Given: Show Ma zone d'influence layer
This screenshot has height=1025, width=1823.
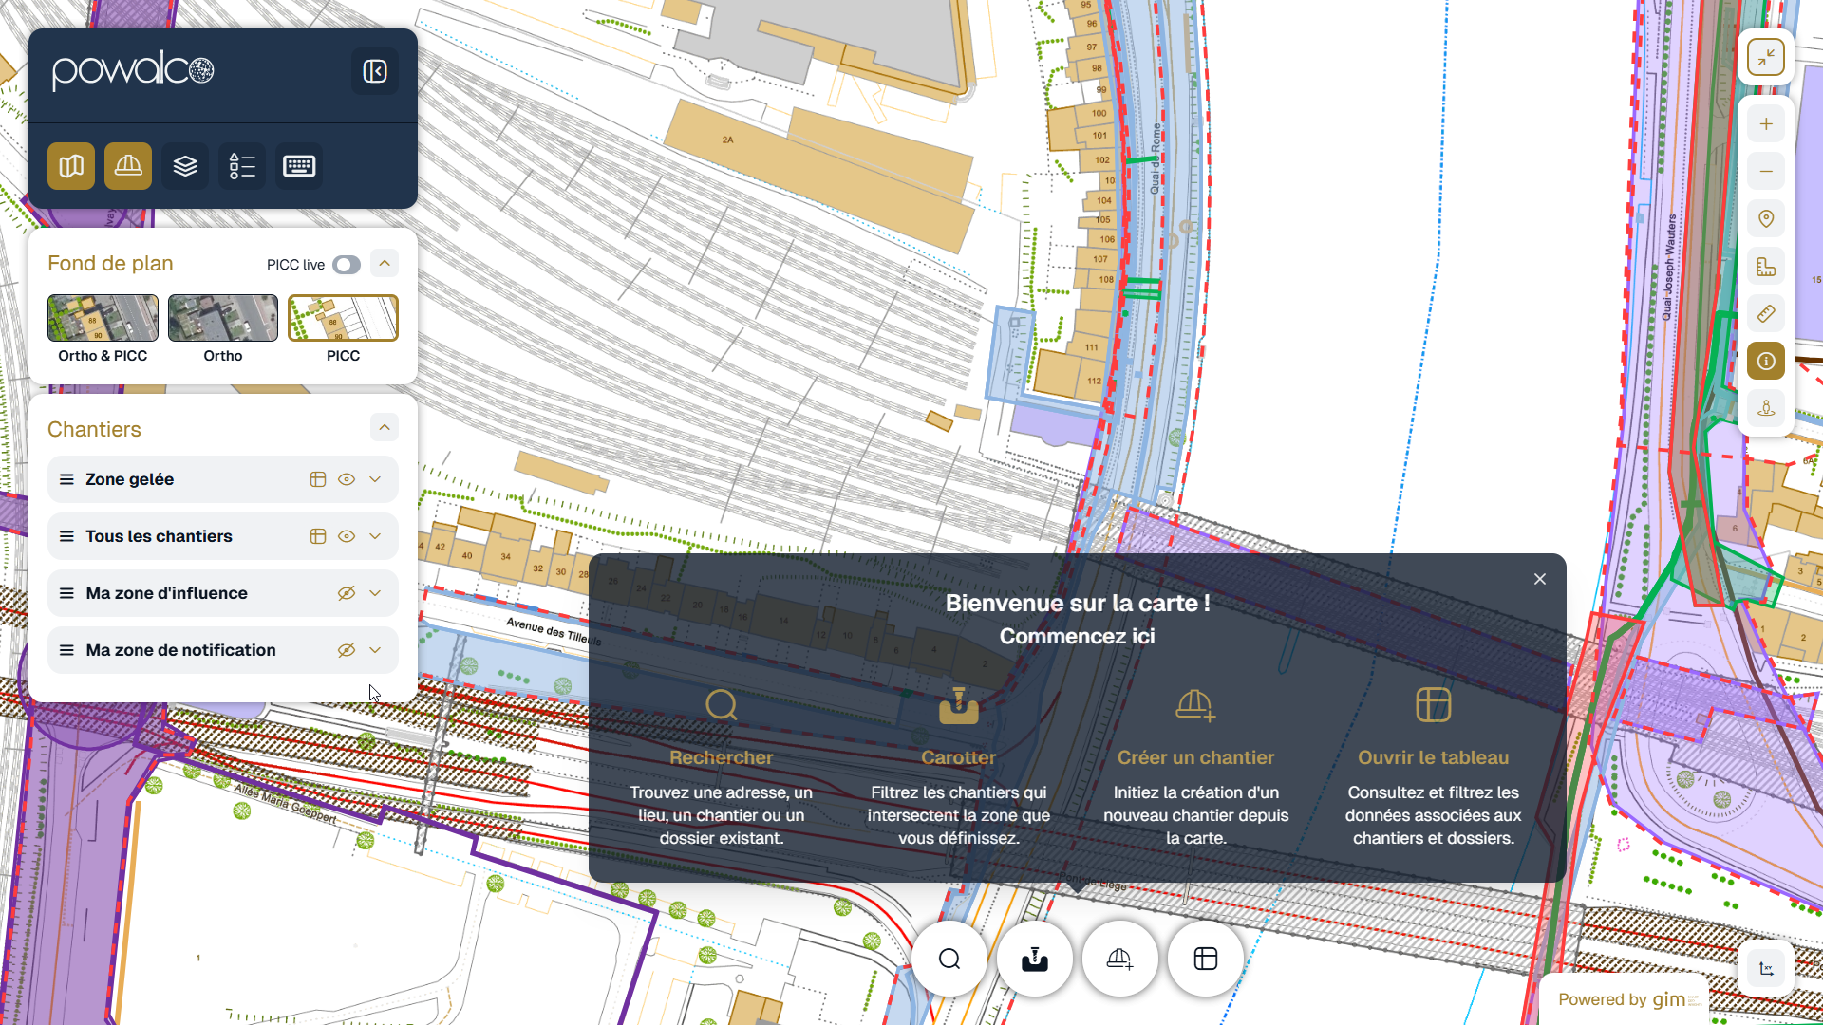Looking at the screenshot, I should click(x=347, y=593).
